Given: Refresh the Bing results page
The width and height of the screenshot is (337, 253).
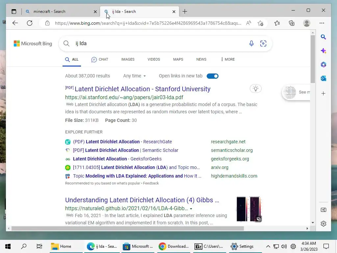Looking at the screenshot, I should (x=30, y=23).
